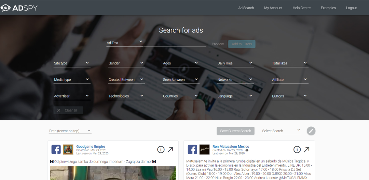Click Facebook icon on Goodgame Empire ad
Screen dimensions: 369x180
point(56,150)
